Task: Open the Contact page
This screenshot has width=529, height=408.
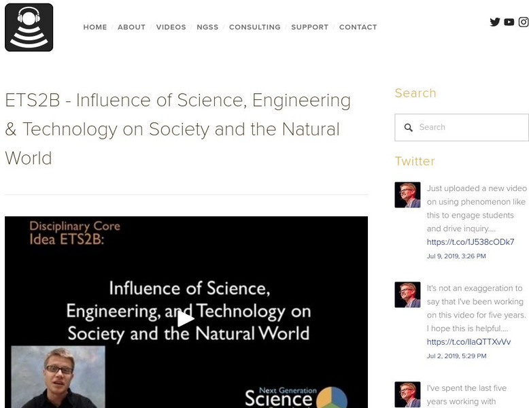Action: tap(358, 27)
